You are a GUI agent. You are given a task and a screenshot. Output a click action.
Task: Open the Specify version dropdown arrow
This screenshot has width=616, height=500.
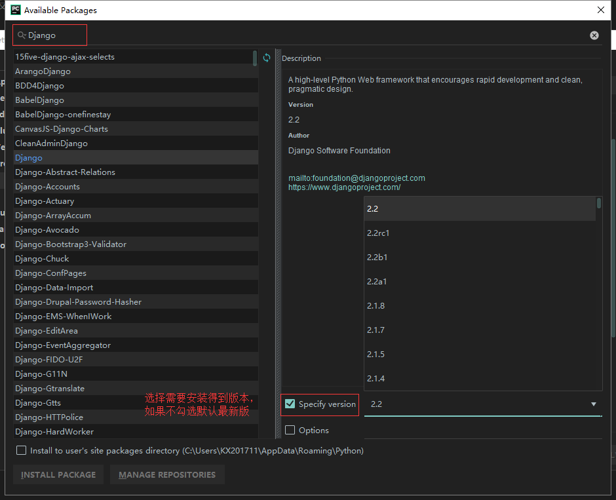coord(594,404)
